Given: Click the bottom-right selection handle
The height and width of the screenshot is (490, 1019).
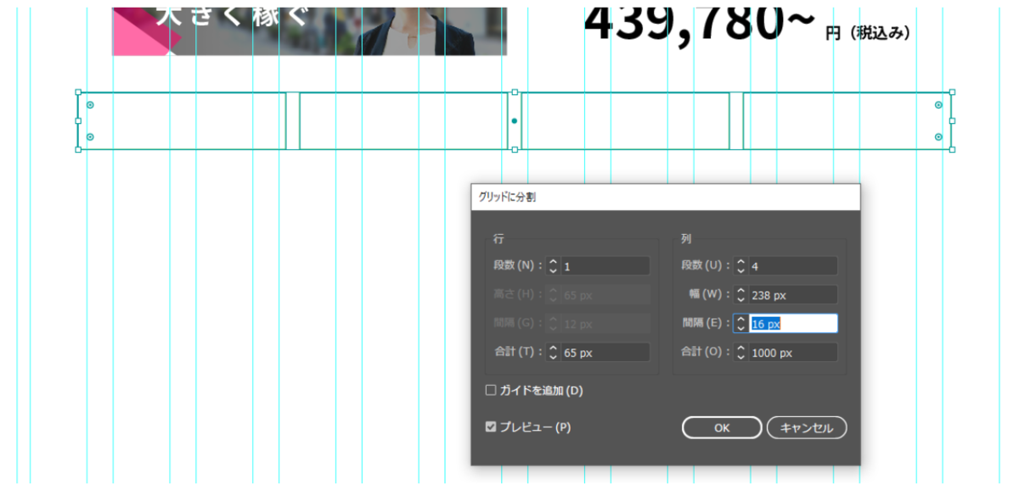Looking at the screenshot, I should [952, 149].
